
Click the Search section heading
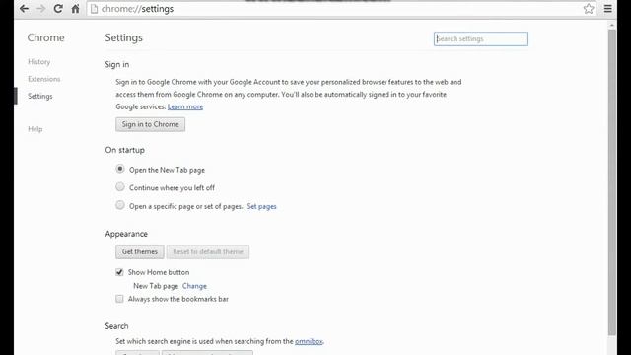click(116, 326)
